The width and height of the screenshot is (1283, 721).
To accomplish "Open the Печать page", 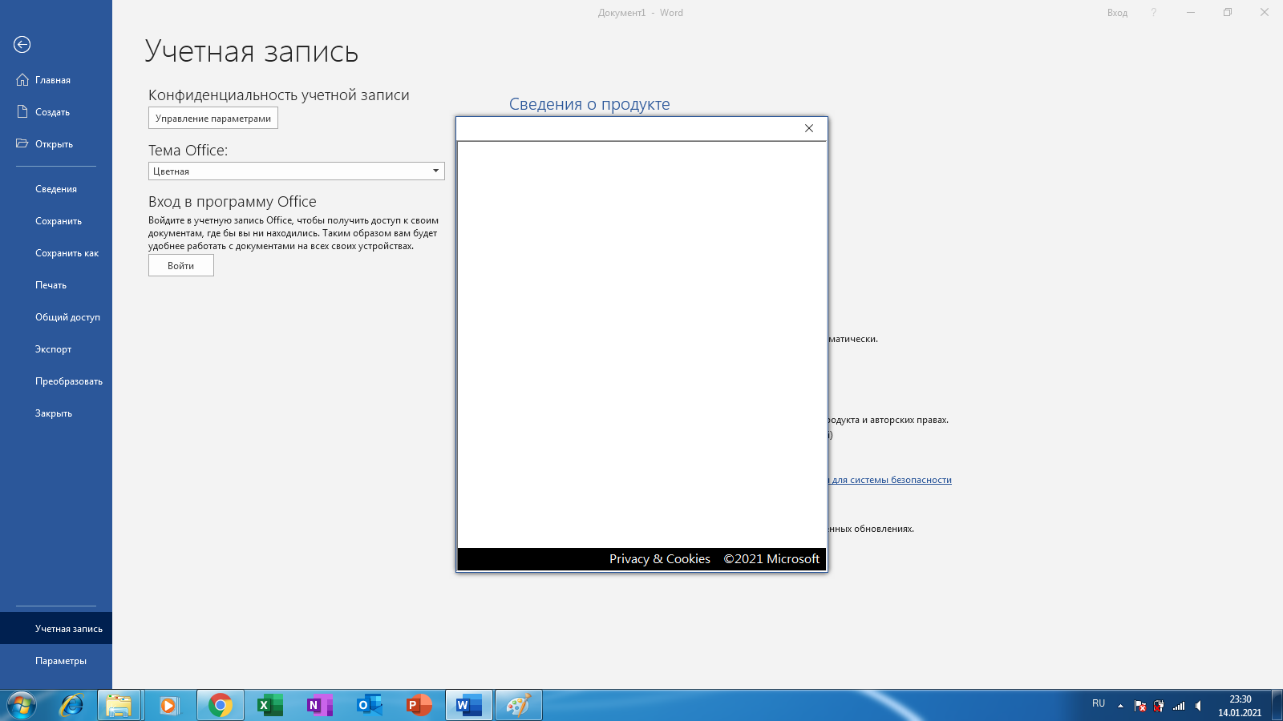I will pos(56,285).
